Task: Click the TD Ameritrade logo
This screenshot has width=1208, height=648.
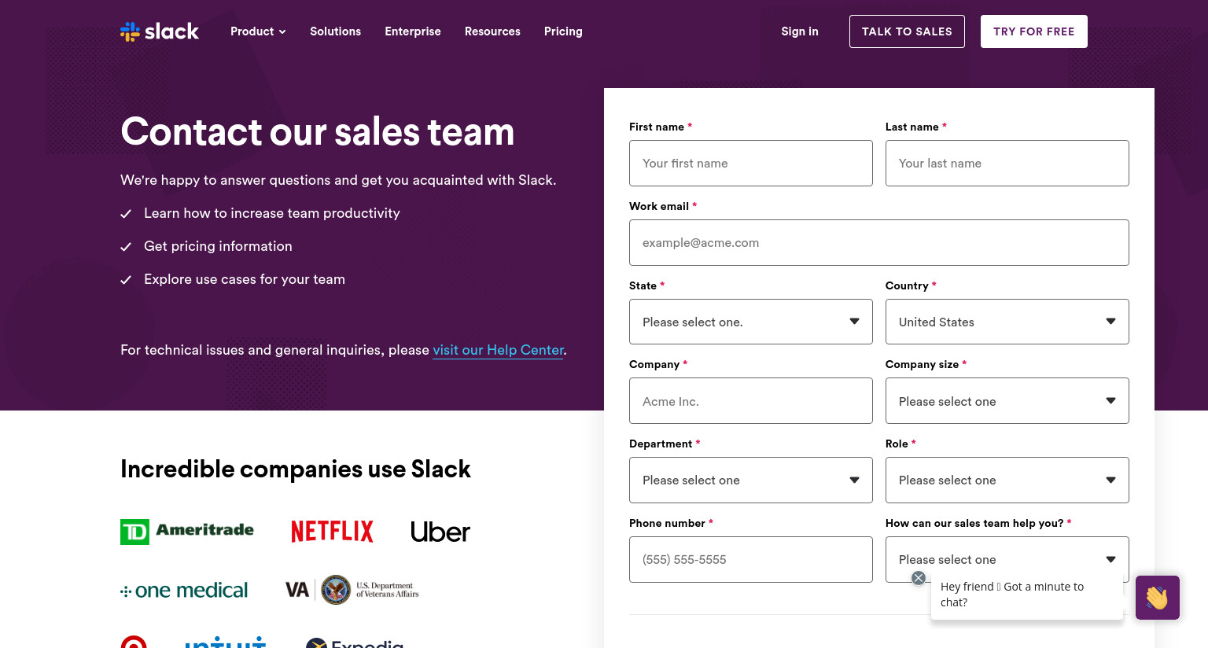Action: [x=187, y=532]
